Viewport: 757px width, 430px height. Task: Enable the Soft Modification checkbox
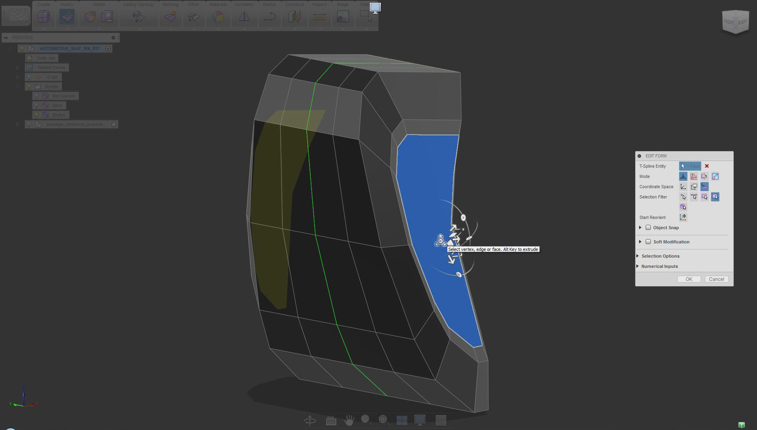(x=648, y=242)
